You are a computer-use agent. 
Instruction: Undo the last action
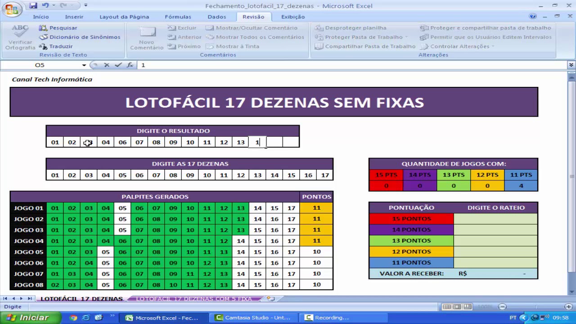click(x=45, y=5)
